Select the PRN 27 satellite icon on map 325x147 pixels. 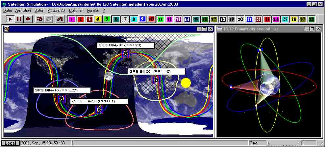pos(62,99)
